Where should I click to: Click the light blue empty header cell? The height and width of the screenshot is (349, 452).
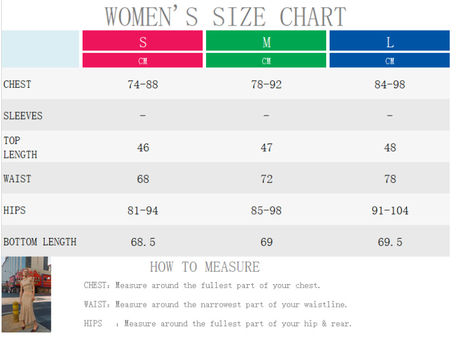click(40, 49)
